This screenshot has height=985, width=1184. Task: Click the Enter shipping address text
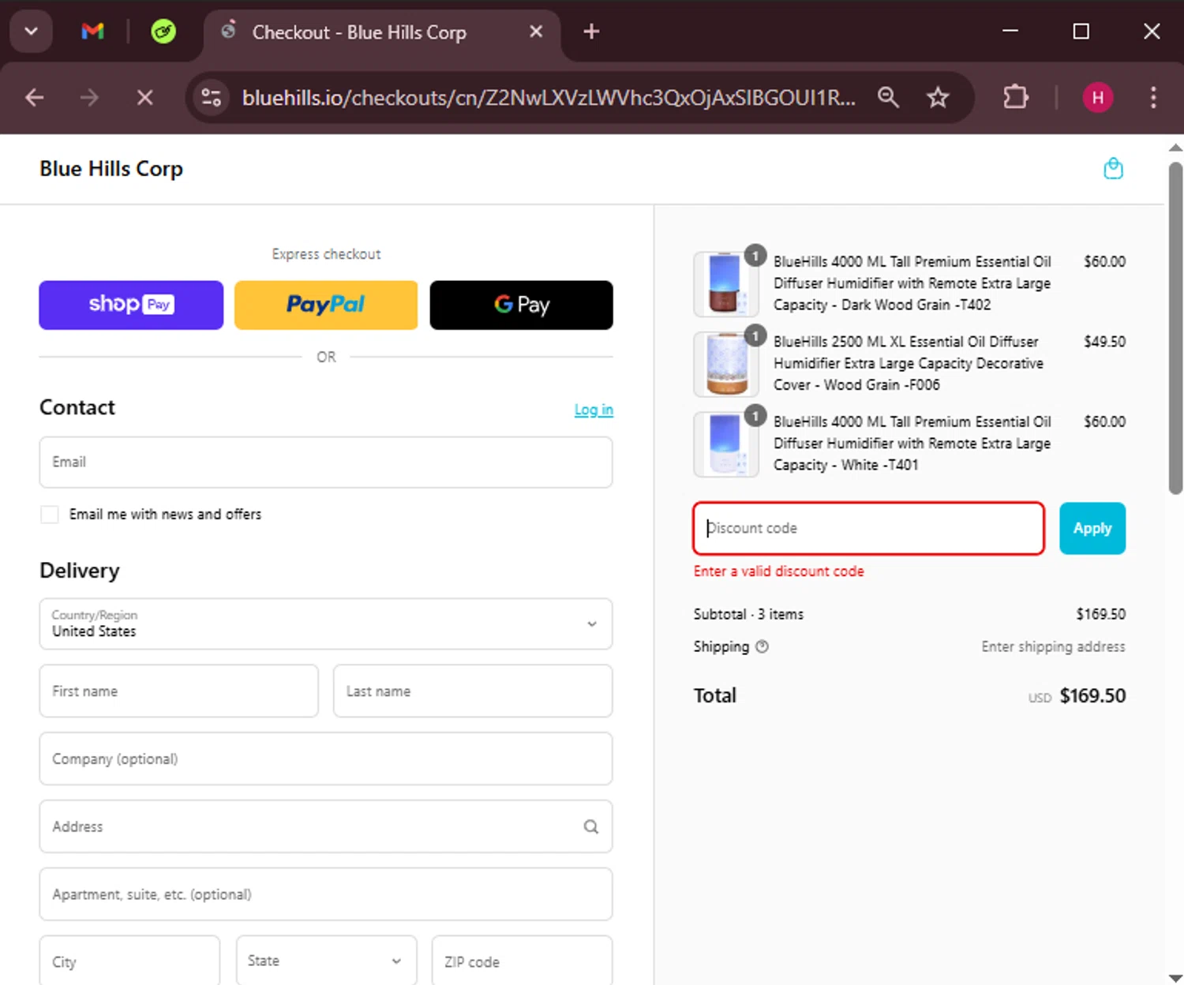coord(1053,646)
